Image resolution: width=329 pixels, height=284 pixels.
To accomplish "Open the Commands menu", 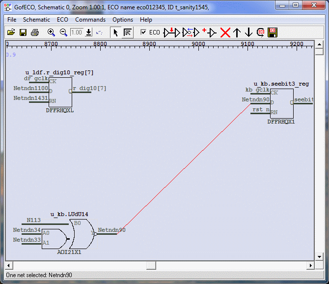I will [90, 20].
